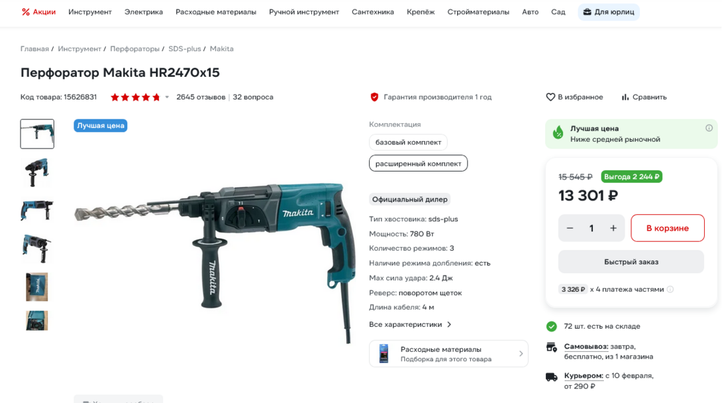Select базовый комплект option
722x403 pixels.
[408, 143]
